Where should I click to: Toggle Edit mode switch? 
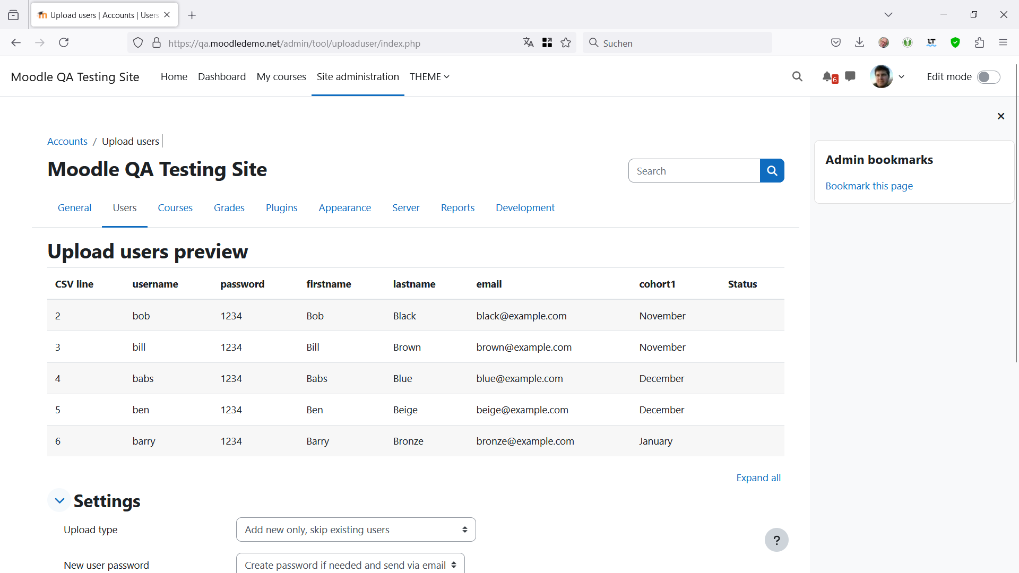pyautogui.click(x=989, y=77)
